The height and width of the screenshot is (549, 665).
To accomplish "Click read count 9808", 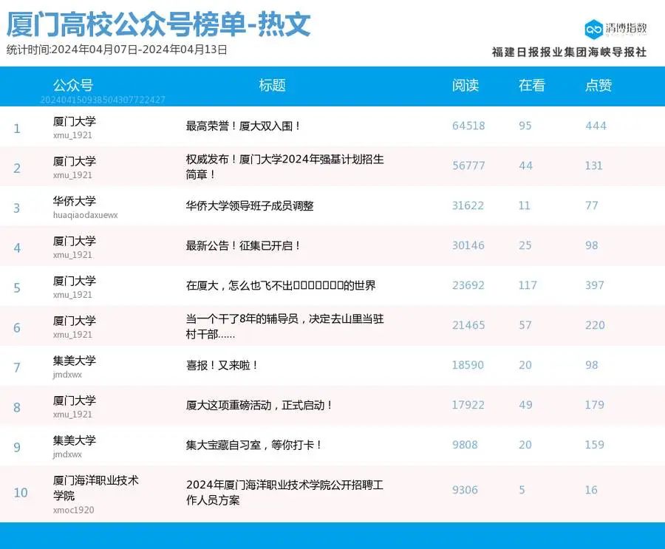I will pyautogui.click(x=465, y=445).
